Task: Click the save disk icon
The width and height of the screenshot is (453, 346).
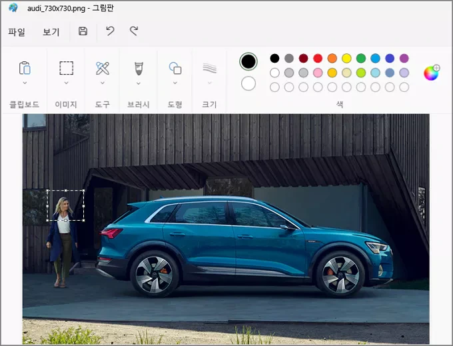Action: 83,31
